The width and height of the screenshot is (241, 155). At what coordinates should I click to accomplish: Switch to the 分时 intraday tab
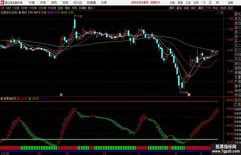pyautogui.click(x=8, y=8)
